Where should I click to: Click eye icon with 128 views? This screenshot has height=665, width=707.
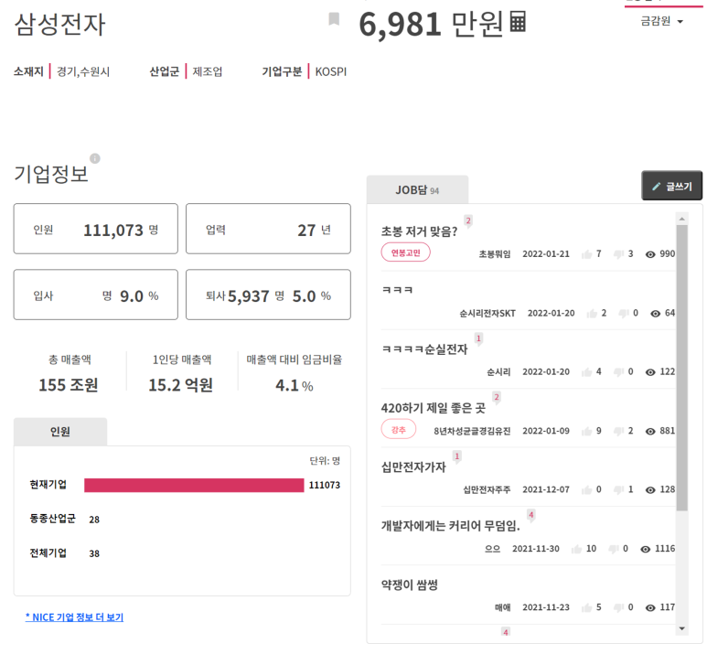650,489
